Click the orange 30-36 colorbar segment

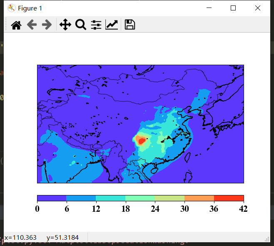pos(199,198)
